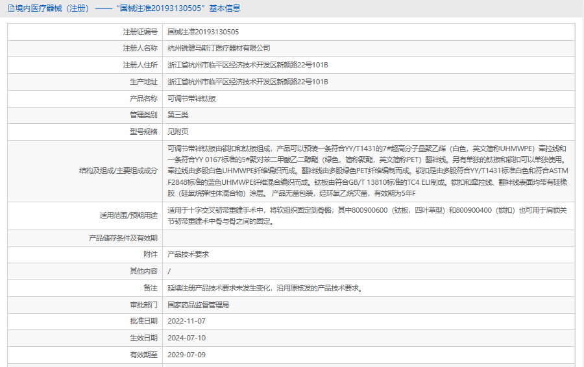Click the 管理类别 label
The width and height of the screenshot is (584, 367).
[144, 115]
